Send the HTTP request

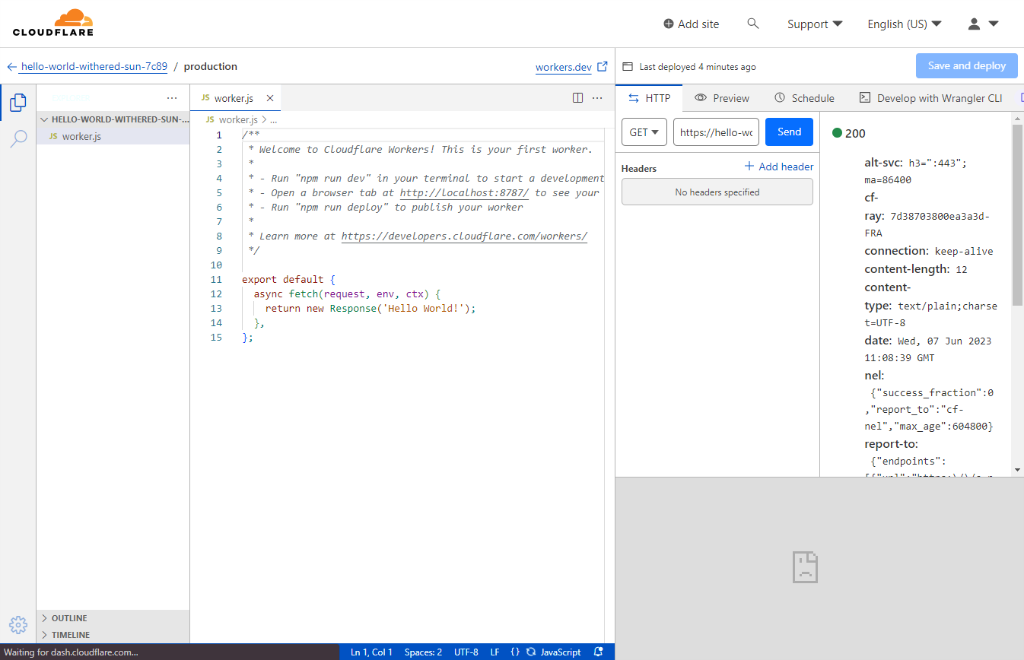click(789, 132)
